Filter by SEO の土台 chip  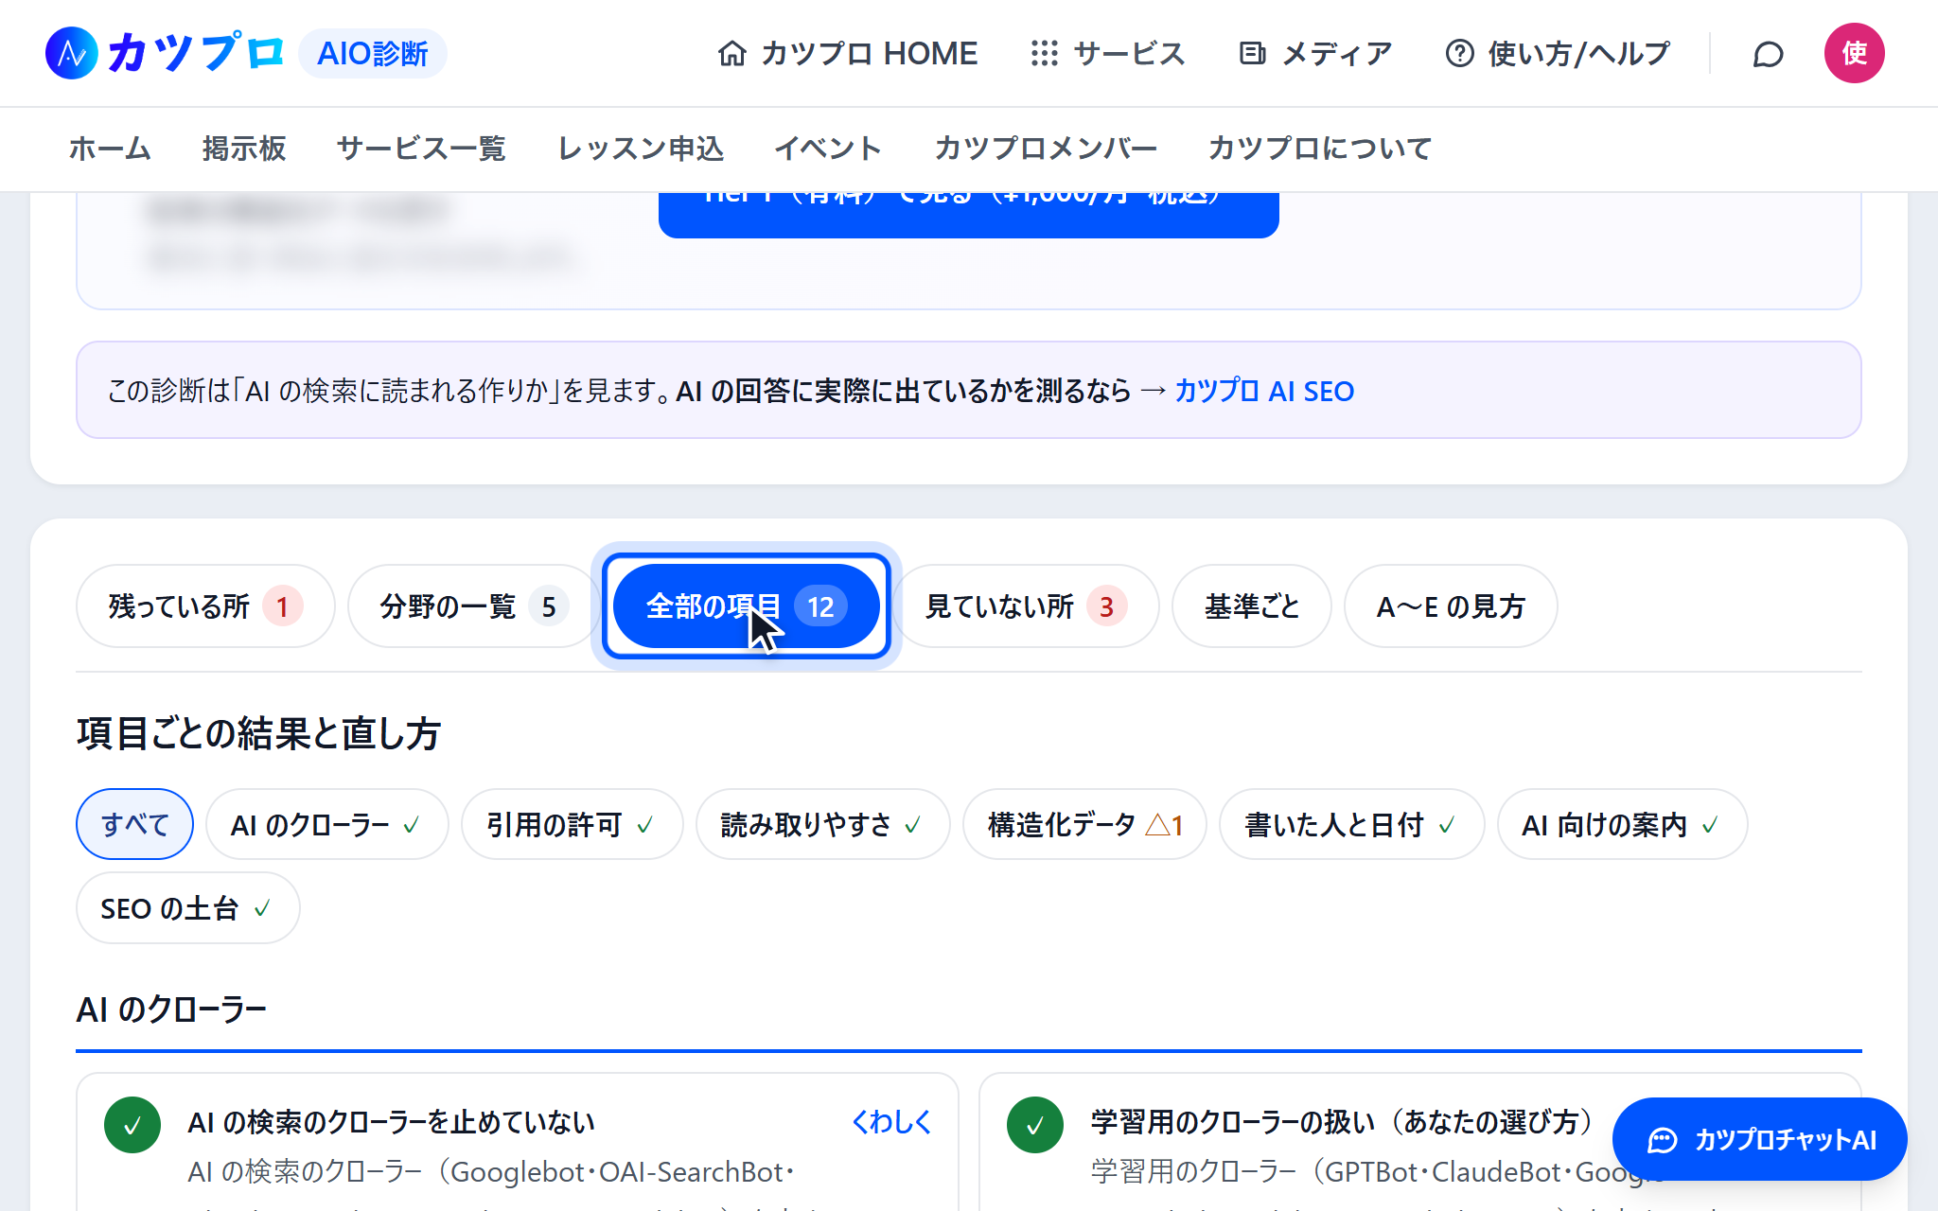coord(187,908)
